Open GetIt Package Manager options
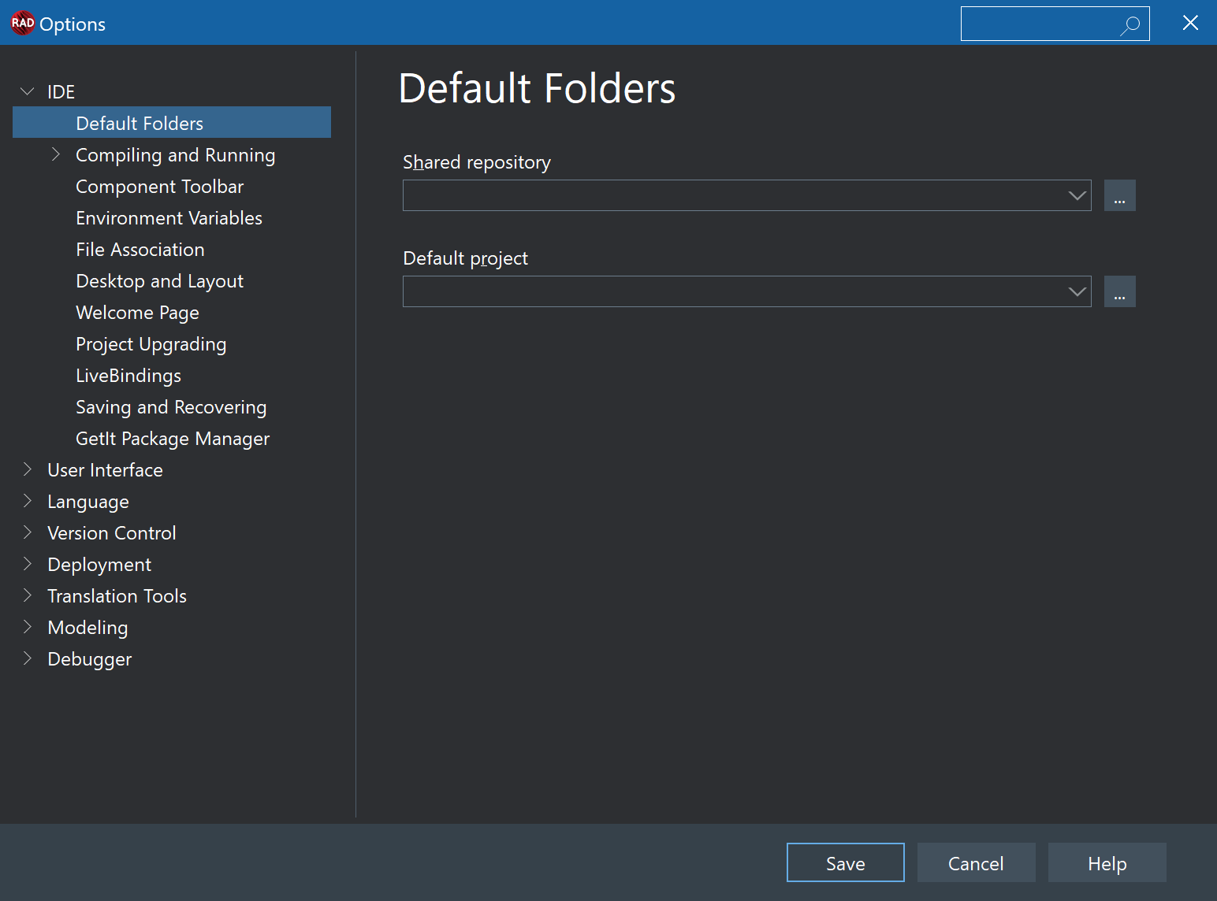This screenshot has height=901, width=1217. (x=173, y=439)
